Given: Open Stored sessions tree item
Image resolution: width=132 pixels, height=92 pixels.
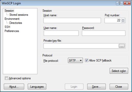Looking at the screenshot, I should pos(19,15).
